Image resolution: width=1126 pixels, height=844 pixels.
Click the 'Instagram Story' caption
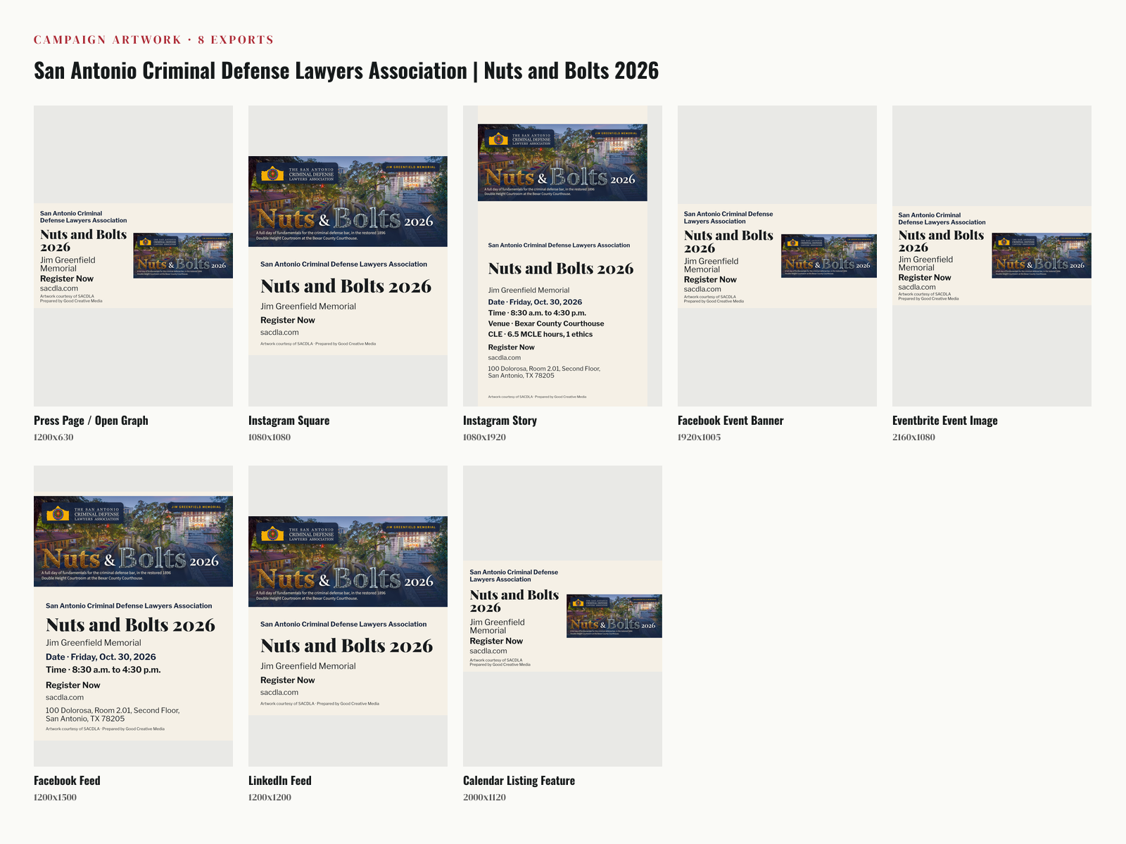click(500, 421)
